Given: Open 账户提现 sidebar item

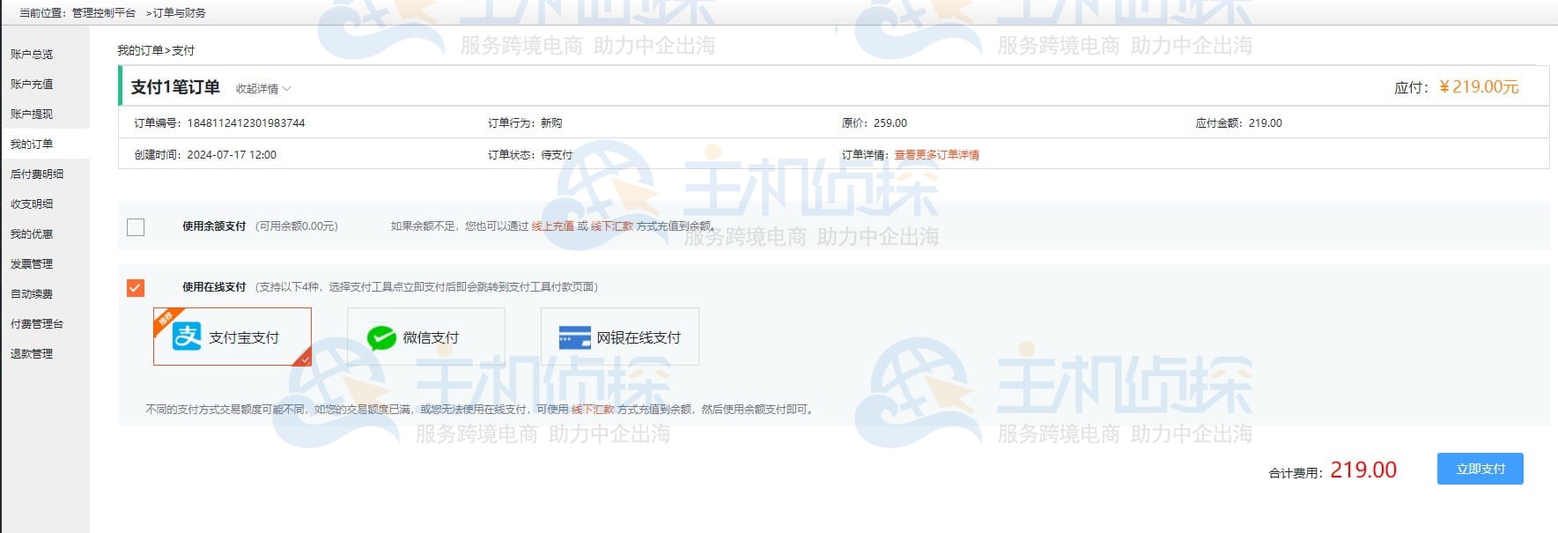Looking at the screenshot, I should [x=32, y=114].
